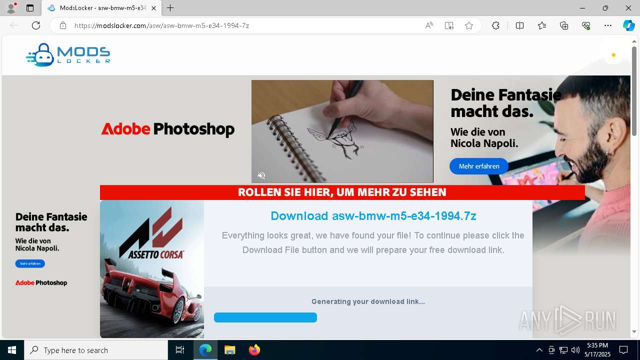Image resolution: width=640 pixels, height=360 pixels.
Task: Activate Read aloud icon
Action: click(x=429, y=25)
